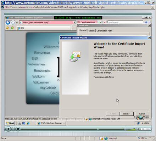Click the system tray network icon
Screen dimensions: 156x141
(138, 123)
